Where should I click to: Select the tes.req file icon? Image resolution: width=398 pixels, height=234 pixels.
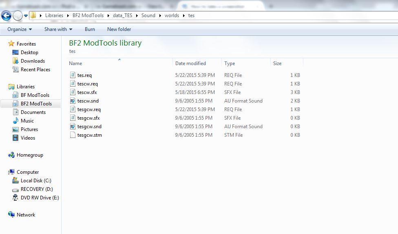point(73,75)
